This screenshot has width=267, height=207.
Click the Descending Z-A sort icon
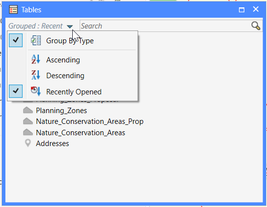(36, 75)
